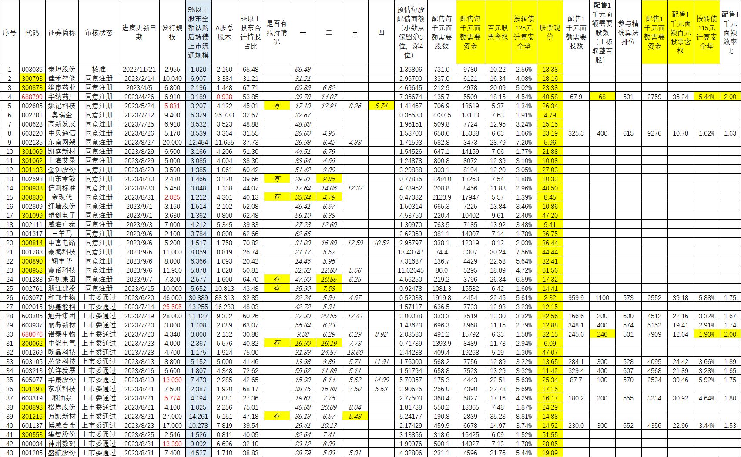Screen dimensions: 741x457
Task: Select the 诺泰生物 name cell
Action: click(62, 334)
